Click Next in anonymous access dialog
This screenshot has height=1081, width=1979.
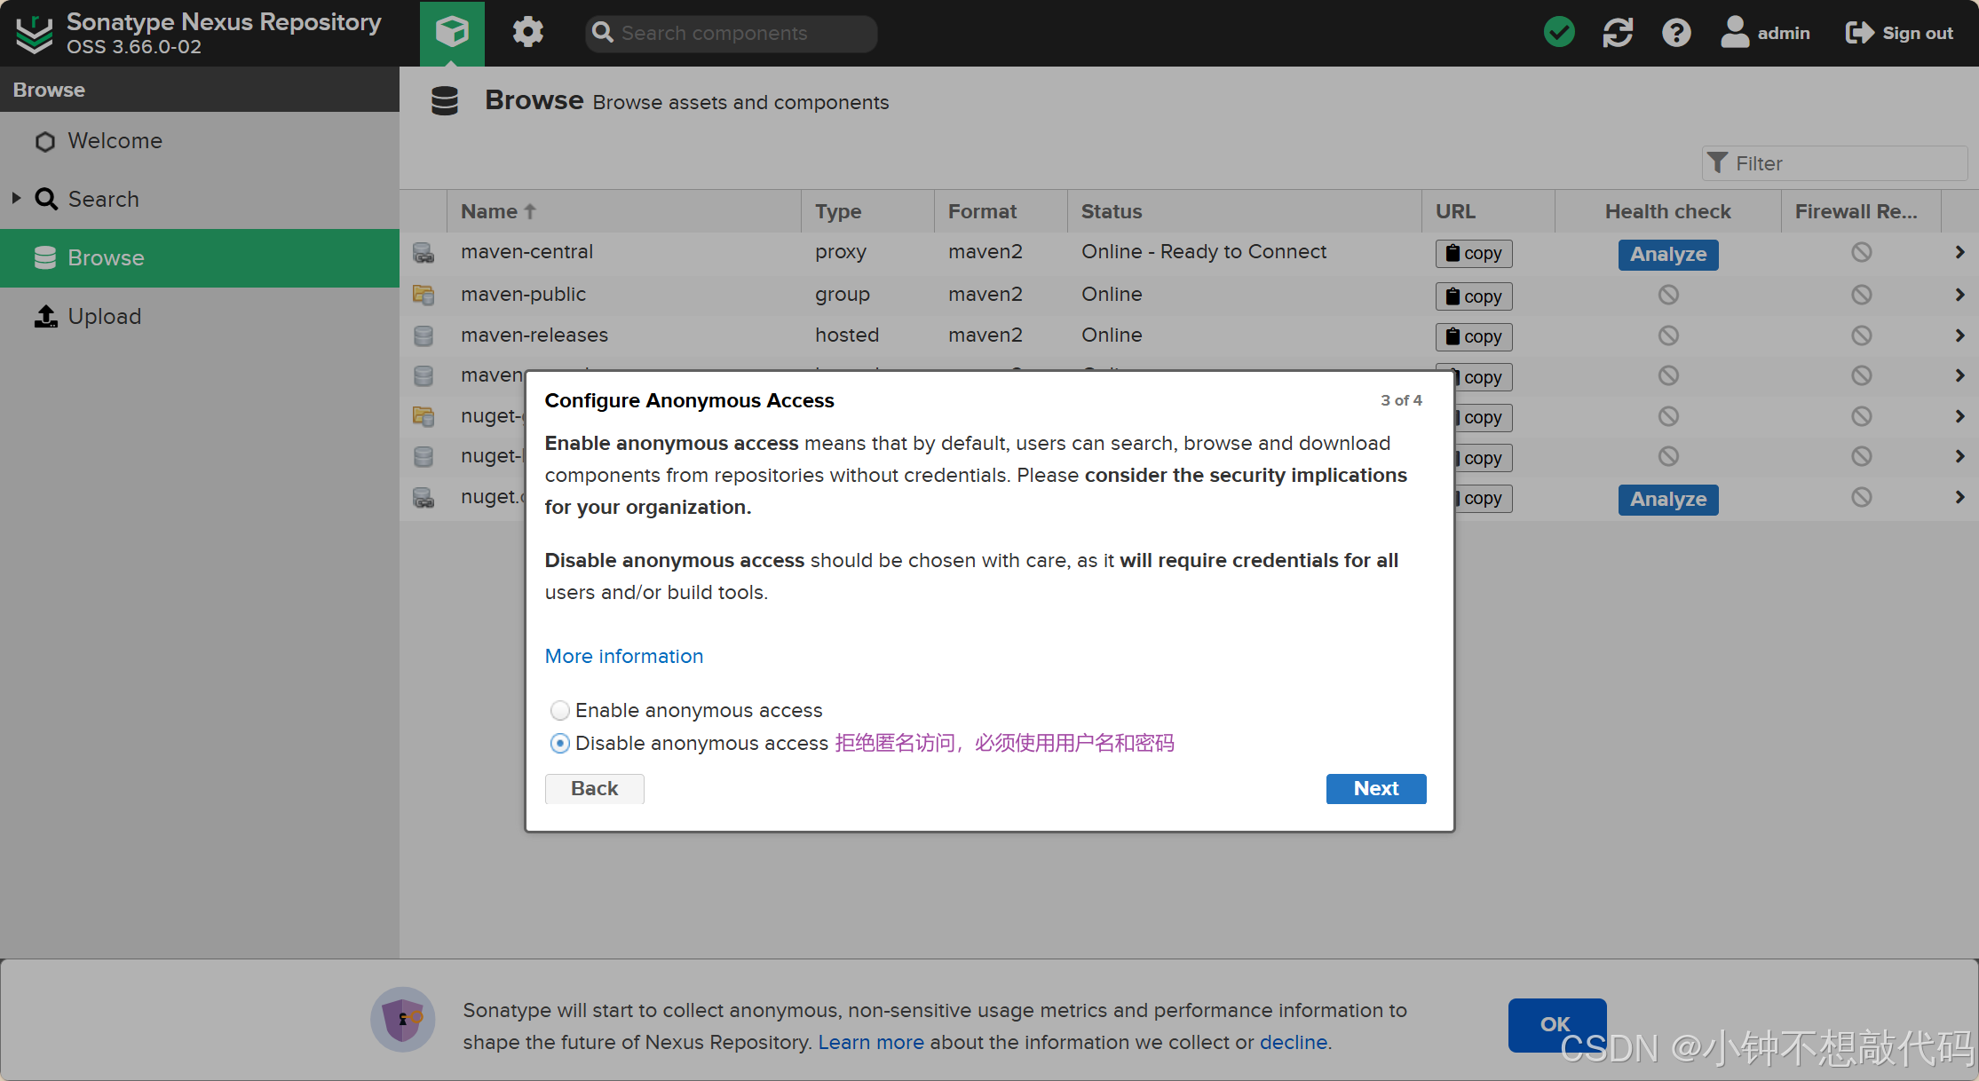(x=1376, y=789)
